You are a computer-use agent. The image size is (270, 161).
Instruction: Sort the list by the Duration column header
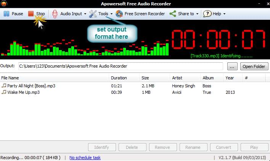[x=119, y=78]
